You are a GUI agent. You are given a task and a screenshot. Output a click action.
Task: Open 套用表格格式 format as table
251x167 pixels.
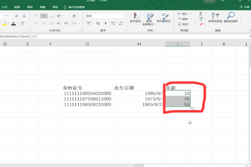(x=149, y=19)
